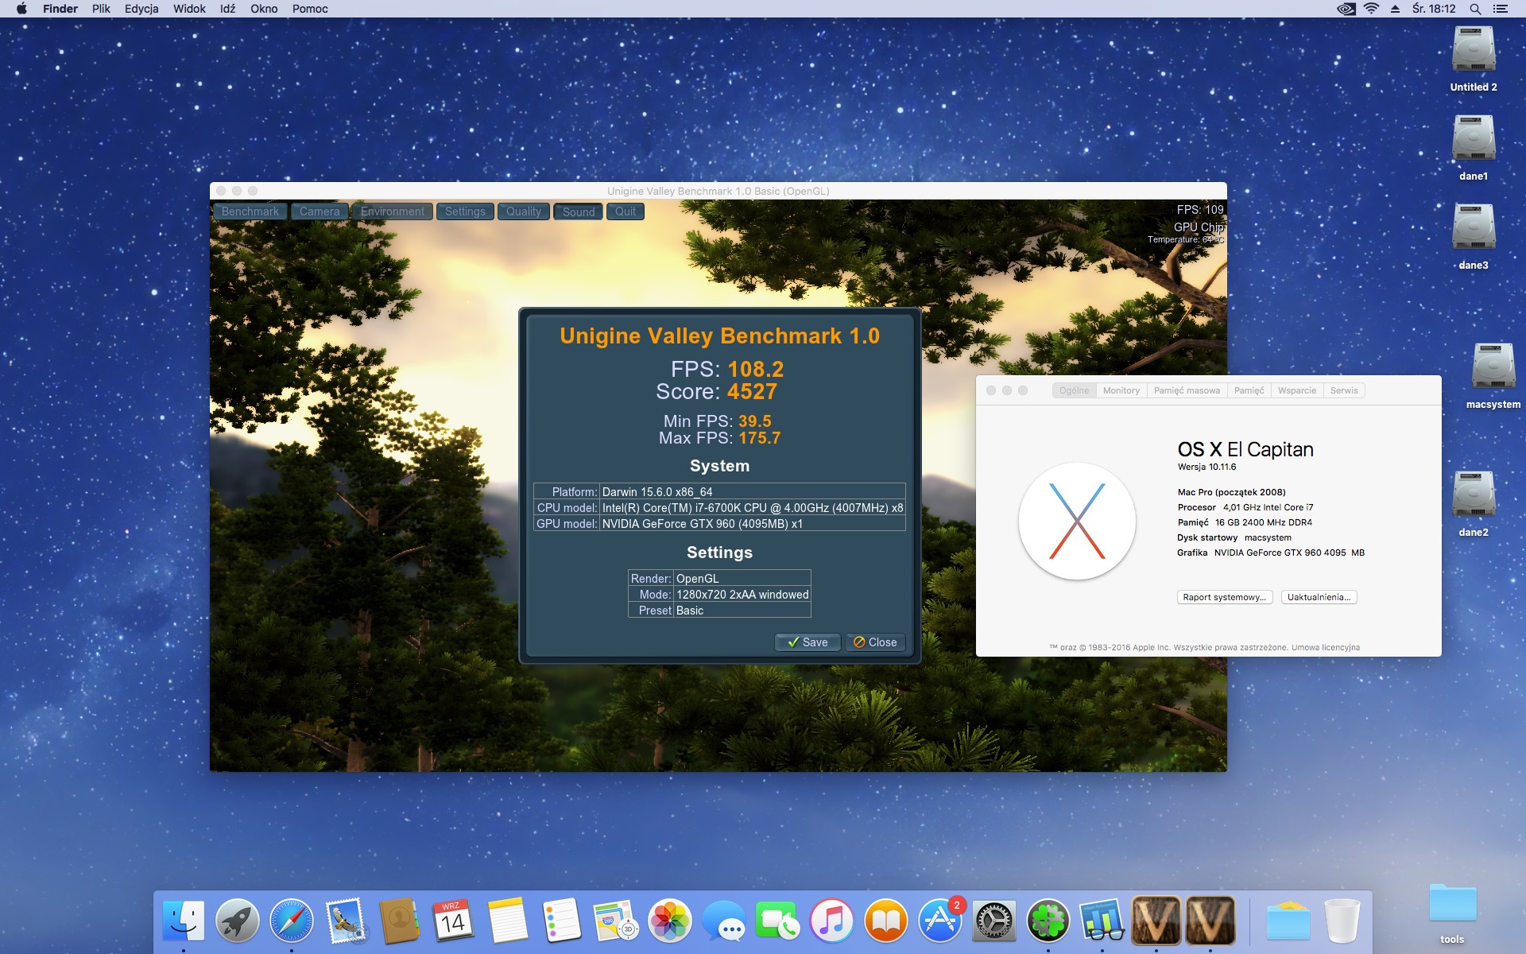Image resolution: width=1526 pixels, height=954 pixels.
Task: Open Launchpad rocket icon
Action: pos(238,921)
